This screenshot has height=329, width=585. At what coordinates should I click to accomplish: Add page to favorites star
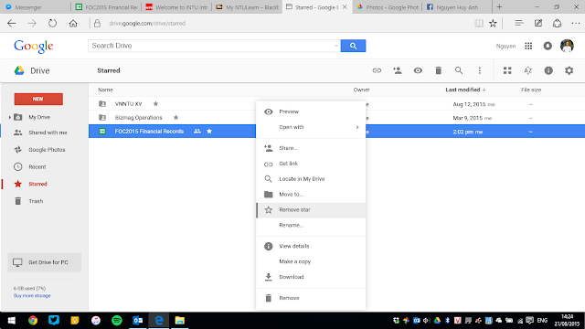pos(493,23)
